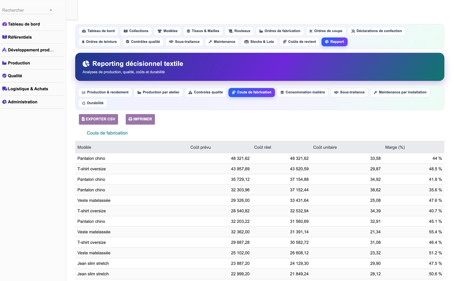Viewport: 454px width, 281px height.
Task: Open the Sous-traitance report tab
Action: (349, 92)
